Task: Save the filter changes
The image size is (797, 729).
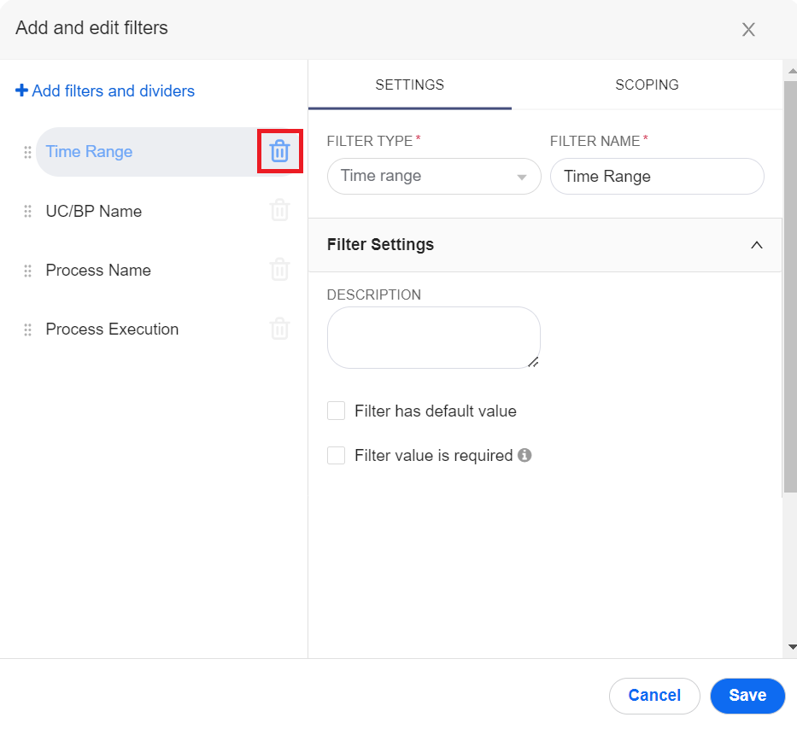Action: click(x=747, y=695)
